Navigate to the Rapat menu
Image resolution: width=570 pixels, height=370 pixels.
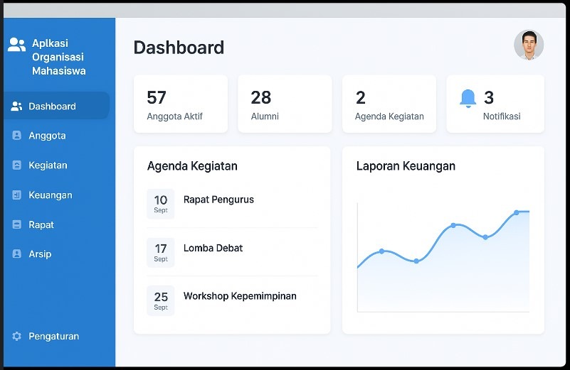(x=41, y=225)
